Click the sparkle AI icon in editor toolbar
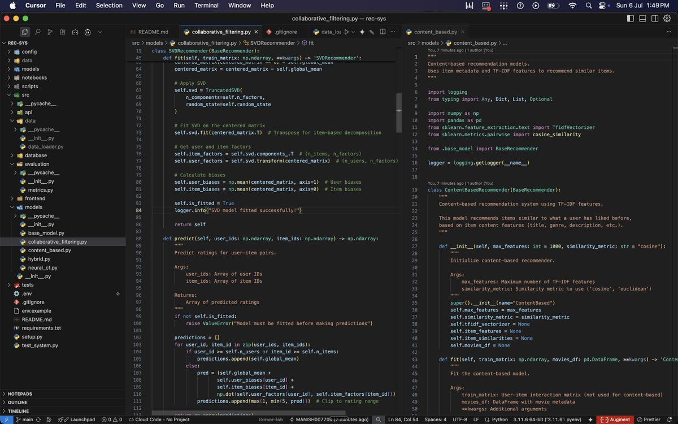678x424 pixels. [x=362, y=32]
